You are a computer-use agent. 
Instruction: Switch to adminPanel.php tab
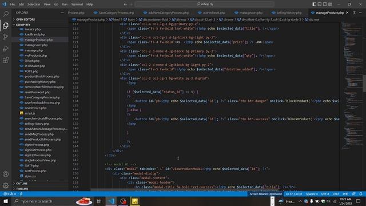[212, 13]
